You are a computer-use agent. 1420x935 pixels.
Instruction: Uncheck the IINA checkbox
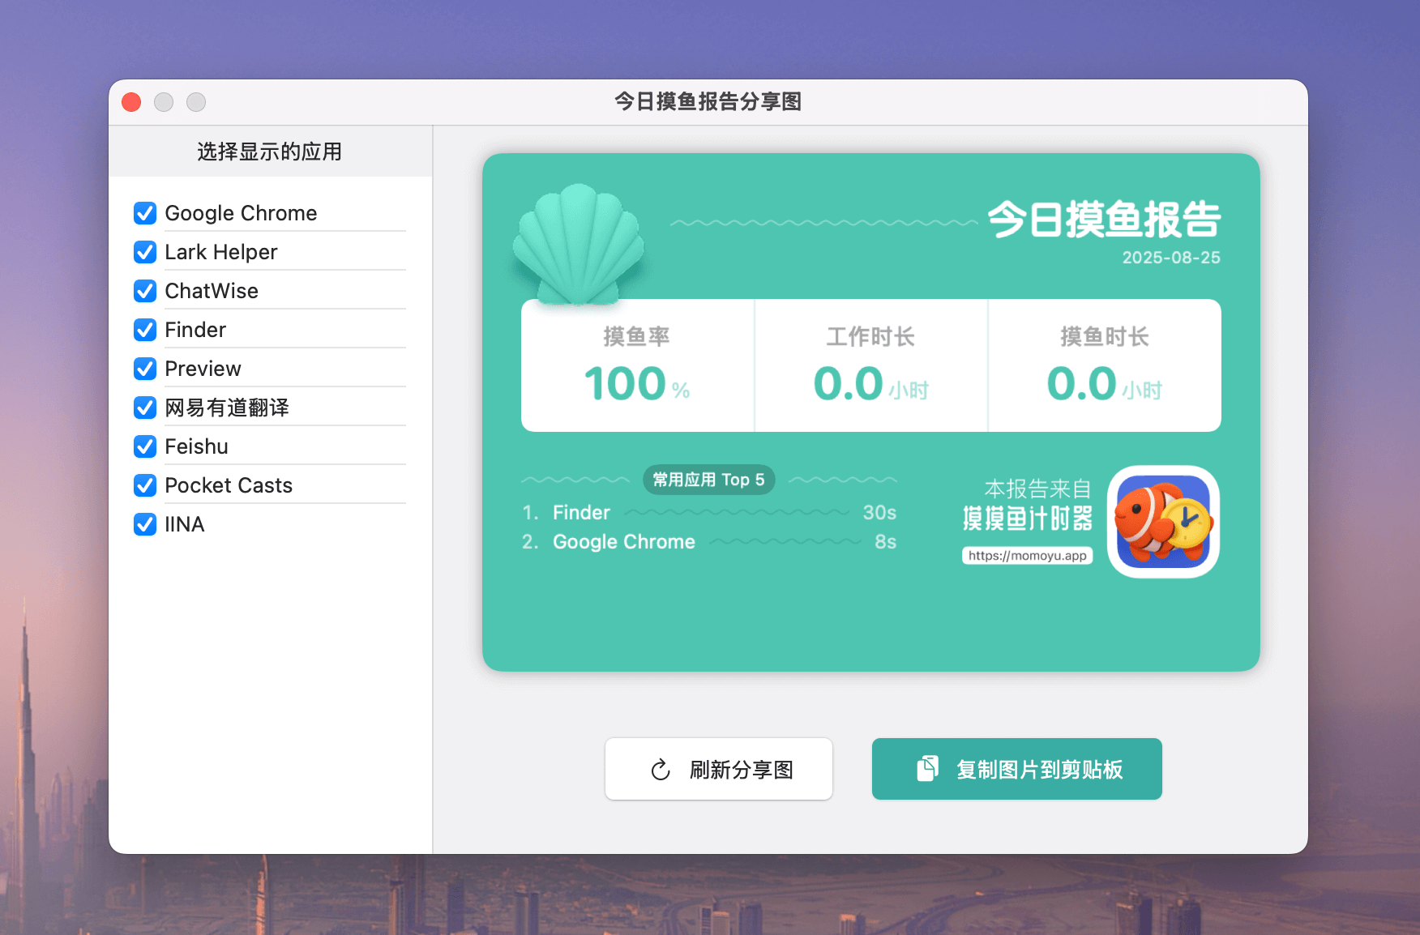[x=144, y=524]
